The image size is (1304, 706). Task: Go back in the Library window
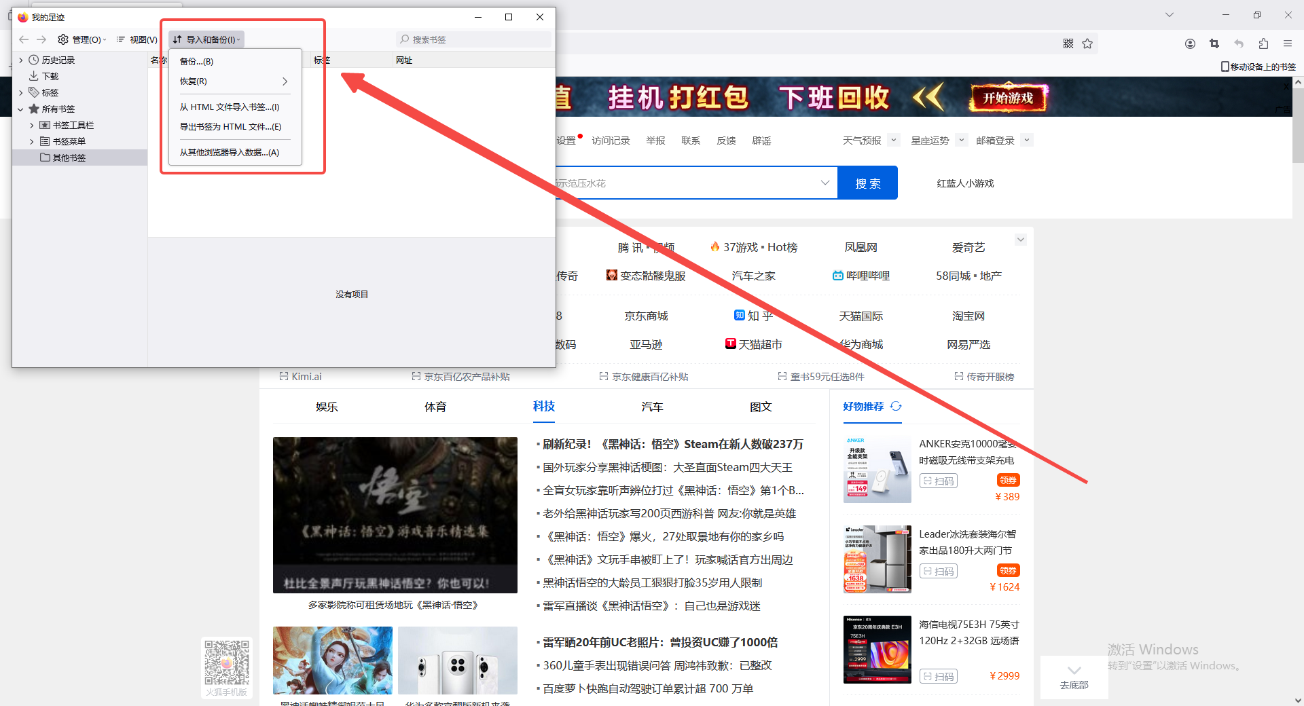[24, 39]
